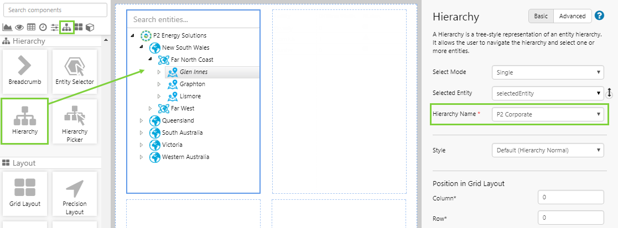Click the Far West region icon
The image size is (618, 228).
(x=164, y=109)
